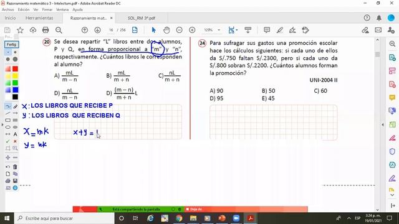Select the red X stamp tool
The height and width of the screenshot is (224, 399).
pyautogui.click(x=15, y=141)
